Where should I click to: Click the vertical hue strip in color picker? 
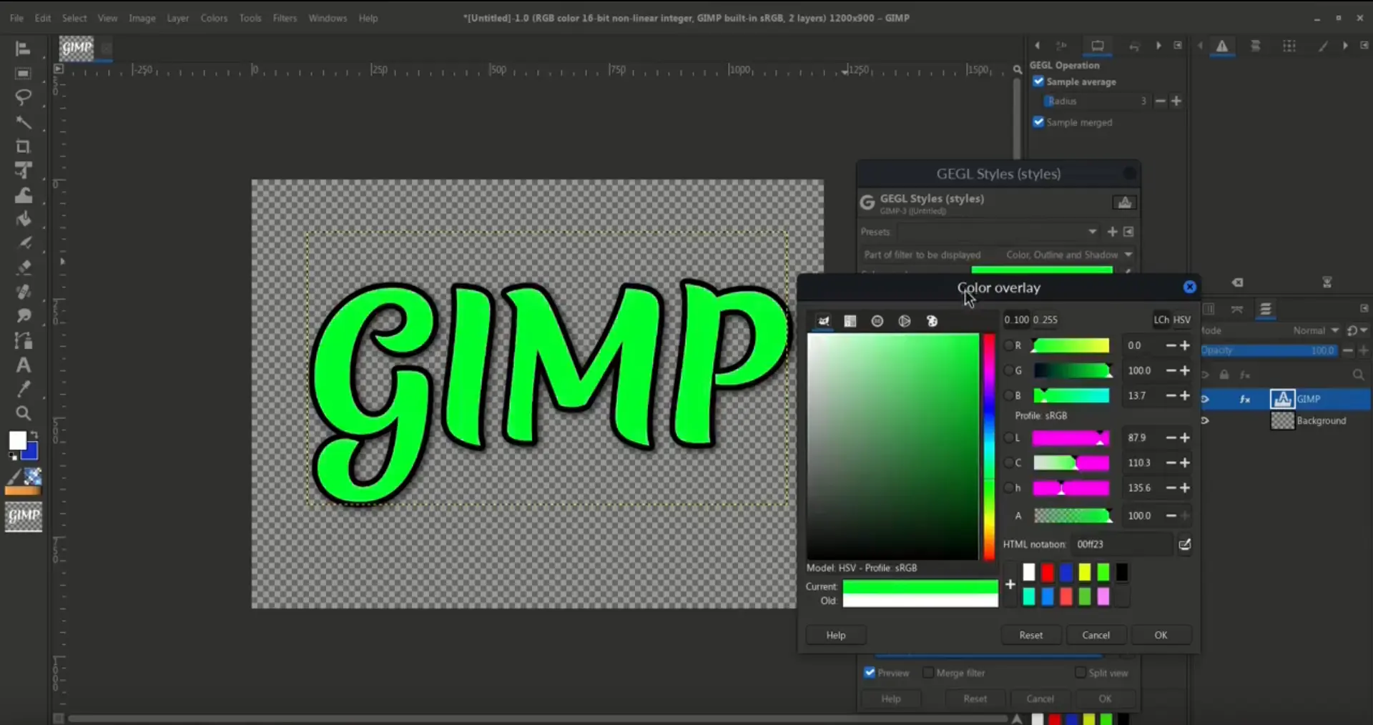[988, 447]
